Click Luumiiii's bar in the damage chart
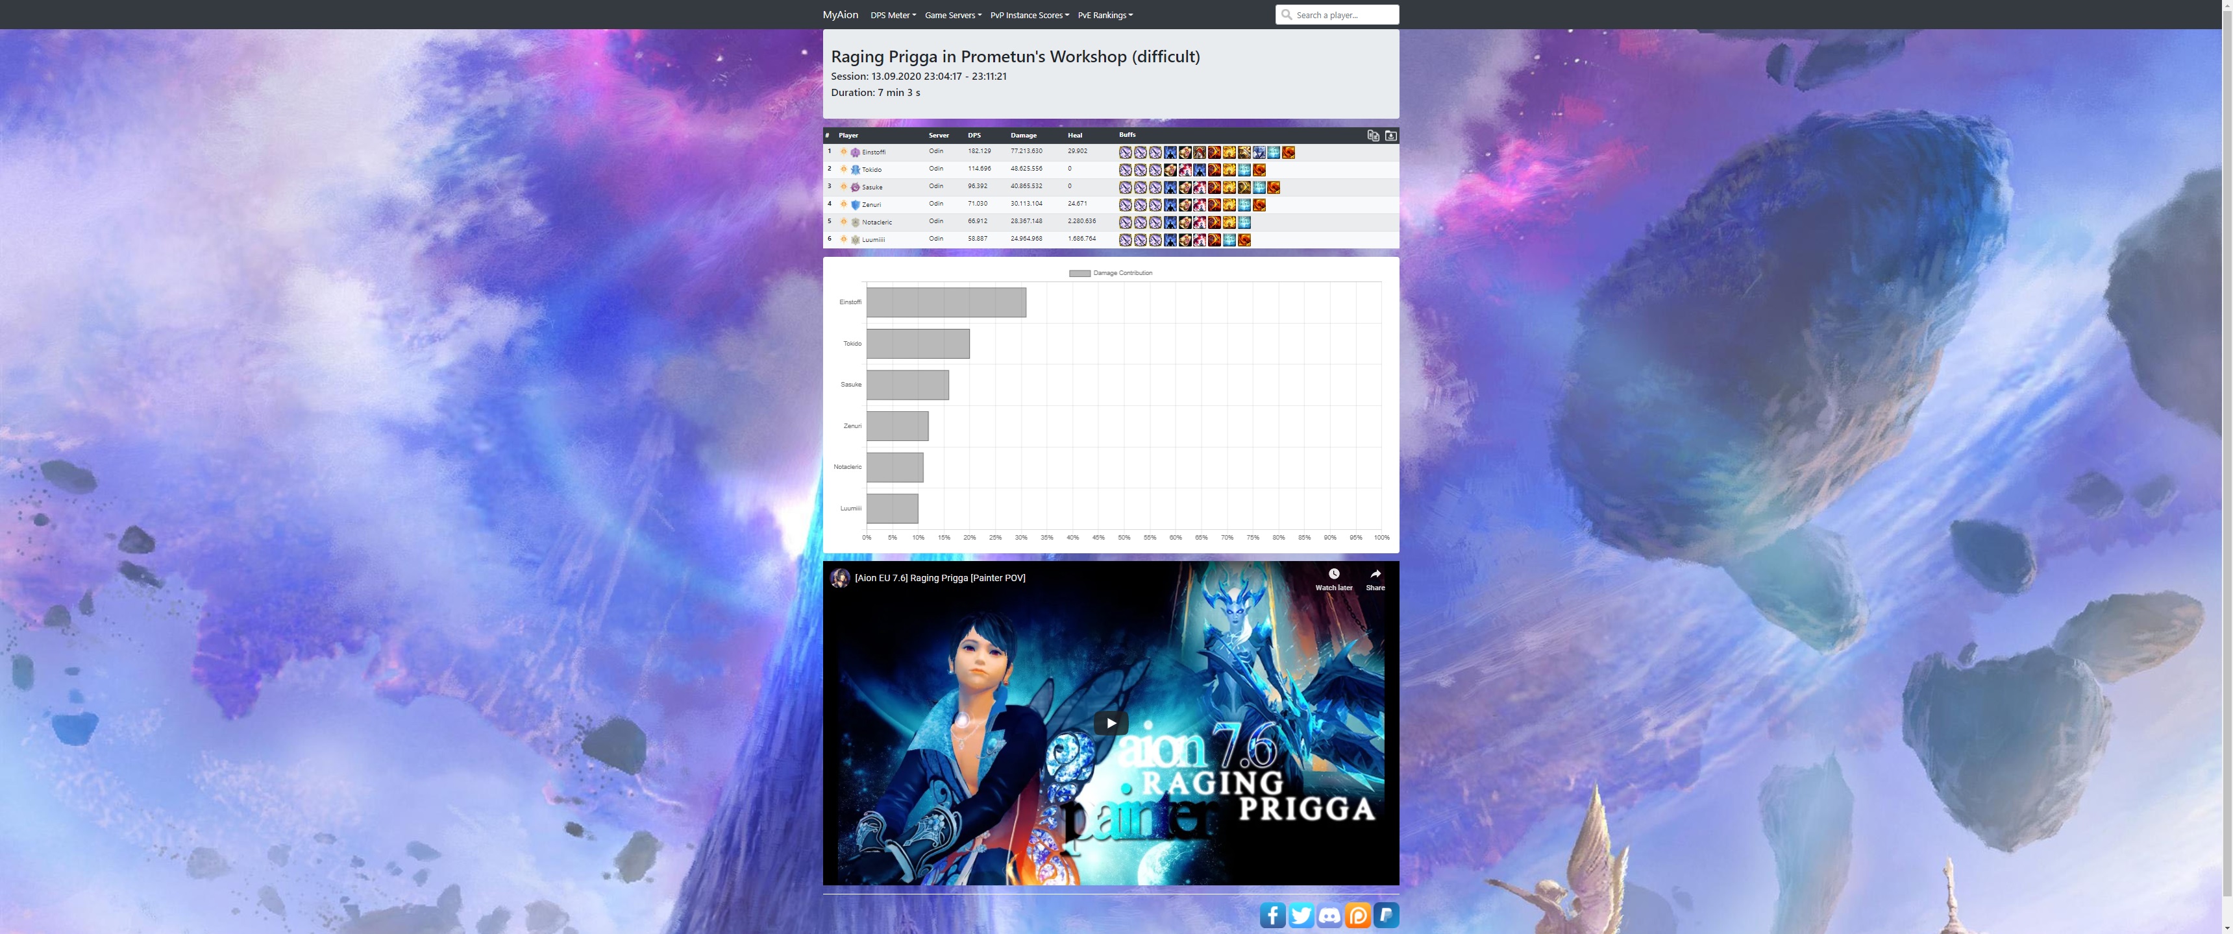Image resolution: width=2233 pixels, height=934 pixels. coord(892,509)
